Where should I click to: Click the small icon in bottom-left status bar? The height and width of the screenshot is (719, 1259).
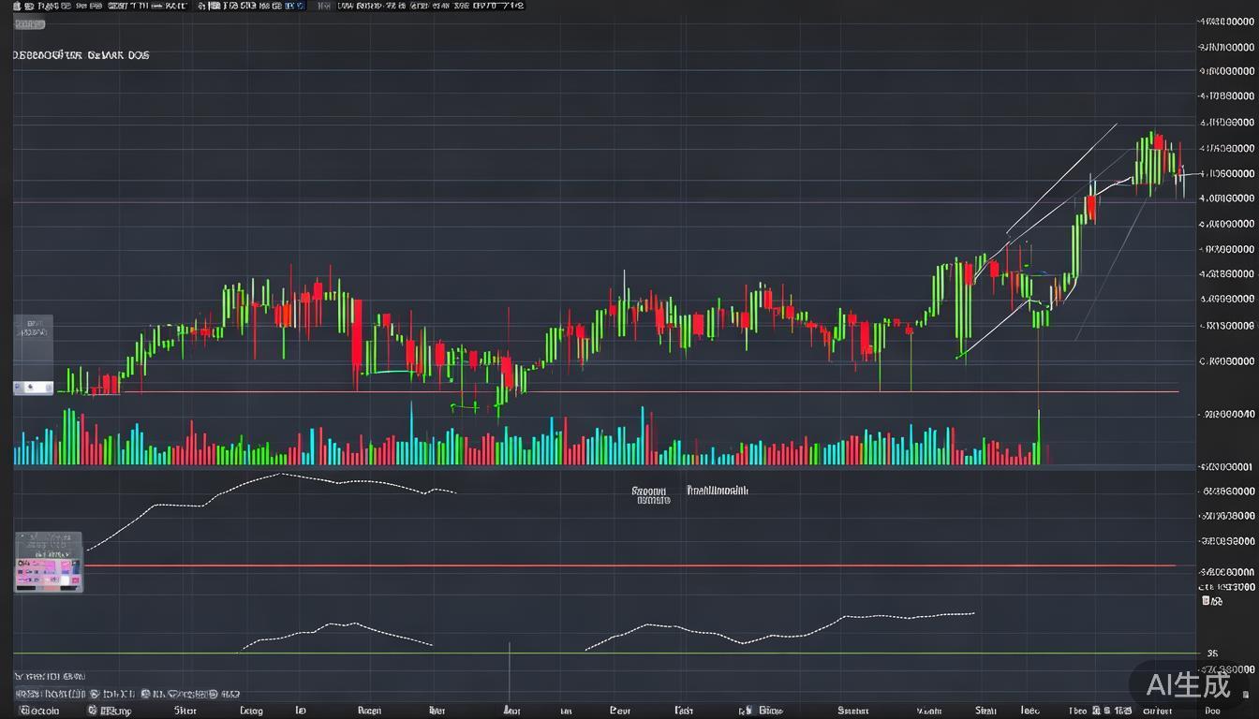93,710
